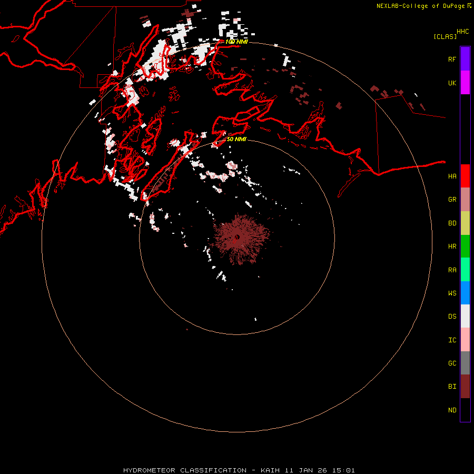Image resolution: width=474 pixels, height=474 pixels.
Task: Select the WS legend label
Action: tap(452, 293)
